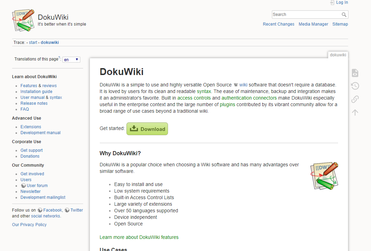Open Learn more about DokuWiki features

[x=139, y=237]
